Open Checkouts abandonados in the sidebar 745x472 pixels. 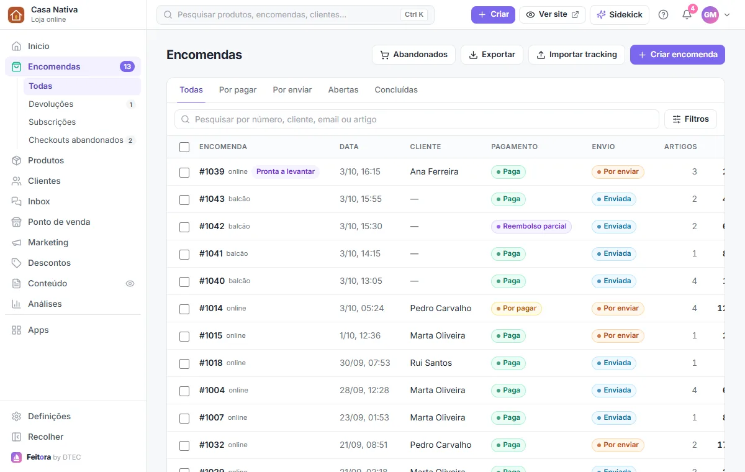(x=82, y=140)
